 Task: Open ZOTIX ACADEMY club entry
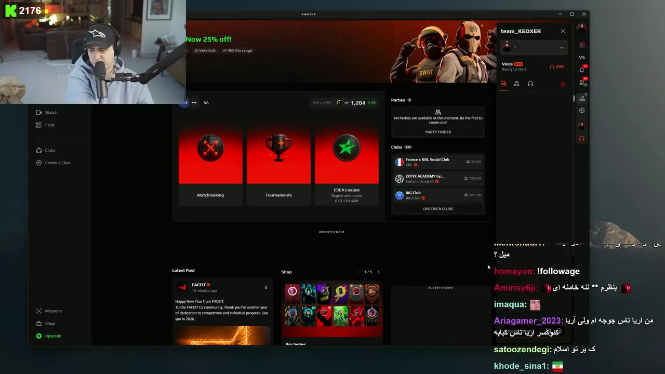438,179
